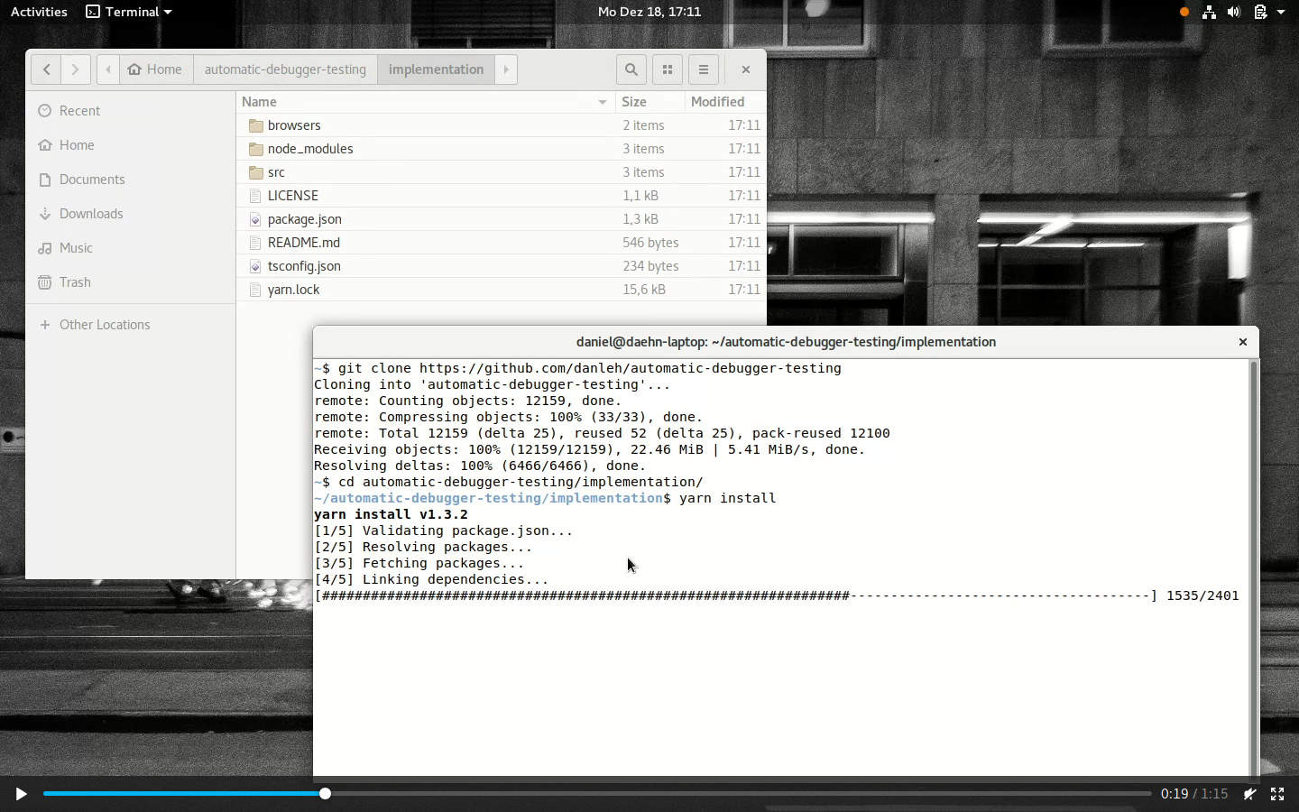The width and height of the screenshot is (1299, 812).
Task: Click the Home path-bar button
Action: [155, 69]
